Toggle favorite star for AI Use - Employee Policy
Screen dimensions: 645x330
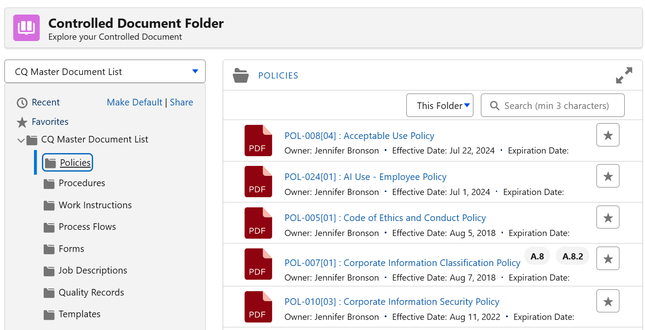click(x=607, y=176)
